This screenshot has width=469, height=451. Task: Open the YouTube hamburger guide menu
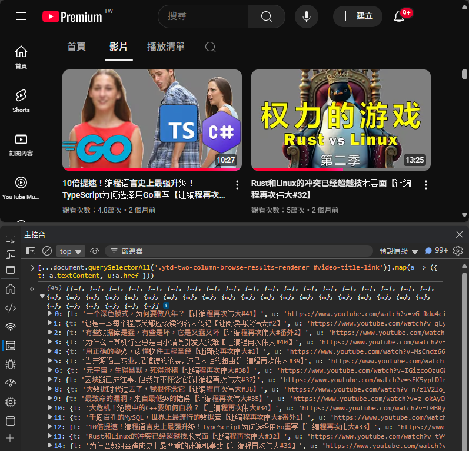21,16
